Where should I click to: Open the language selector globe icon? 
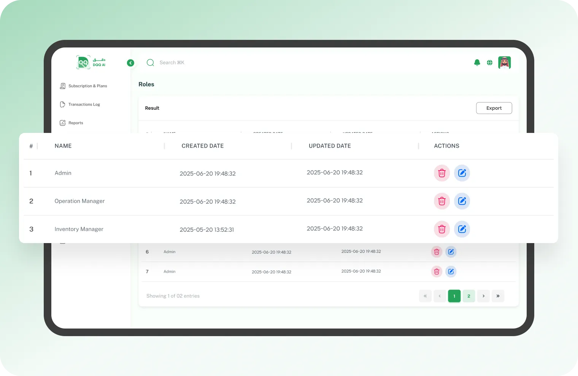pos(491,62)
